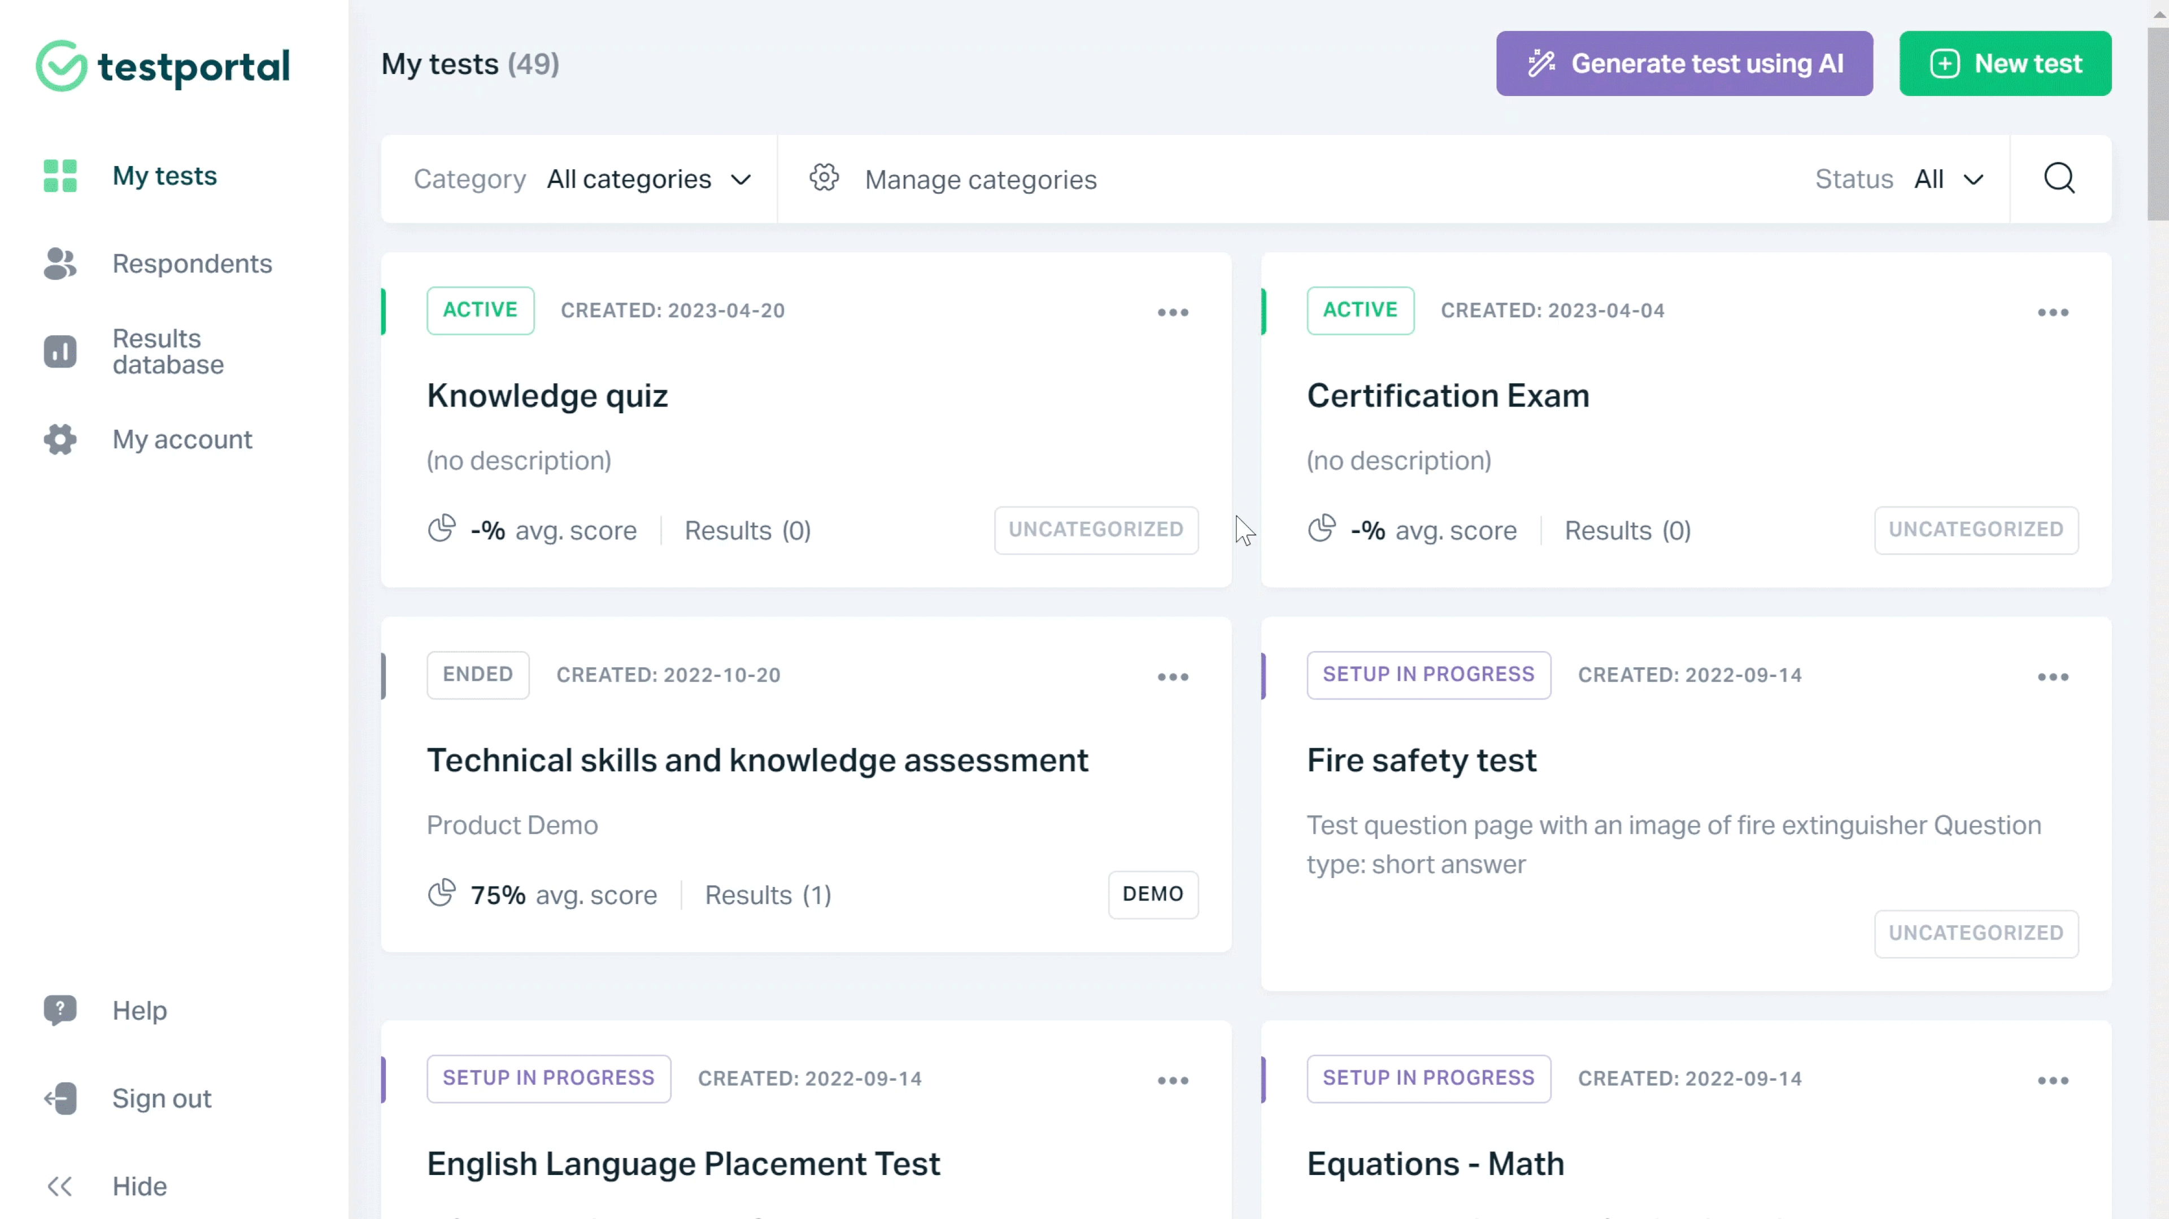
Task: Open the three-dot menu on Fire safety test
Action: 2053,677
